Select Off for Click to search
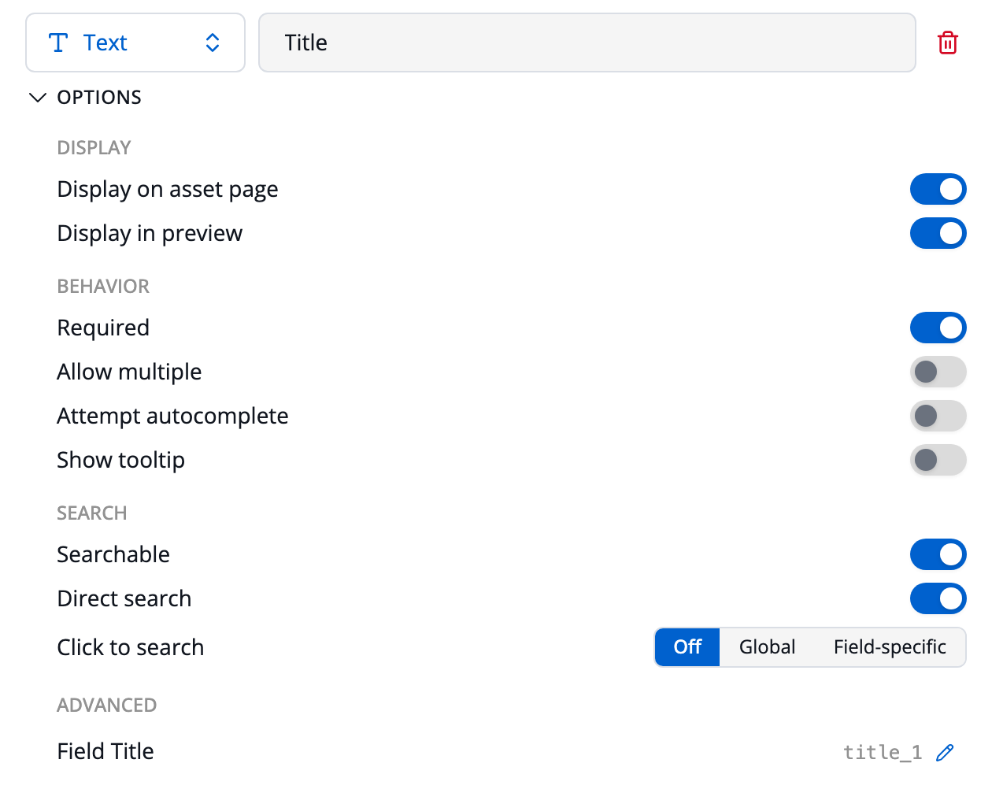 687,647
